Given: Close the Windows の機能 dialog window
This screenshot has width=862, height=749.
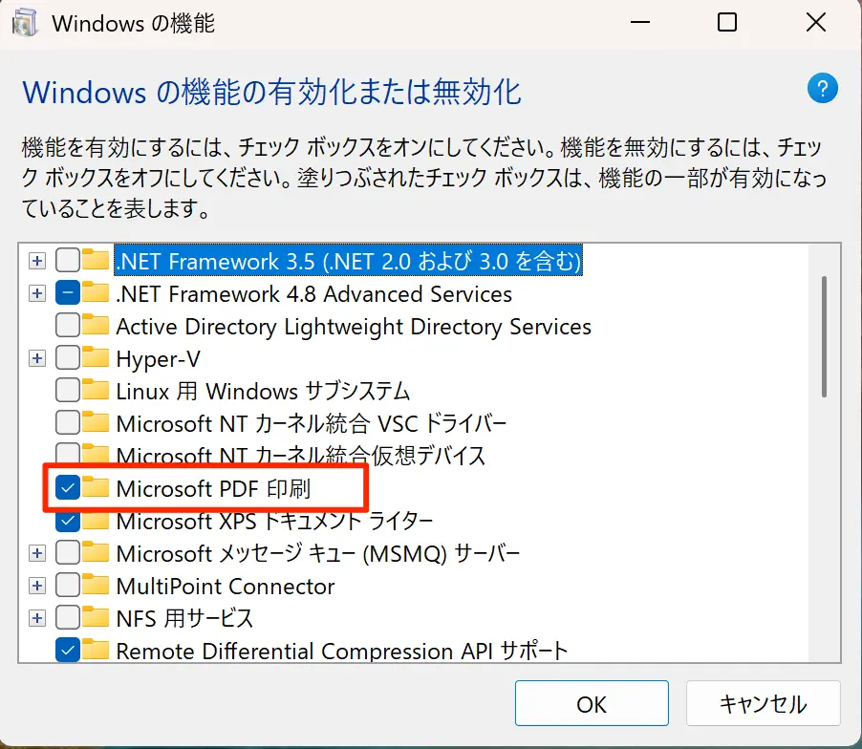Looking at the screenshot, I should (x=816, y=23).
